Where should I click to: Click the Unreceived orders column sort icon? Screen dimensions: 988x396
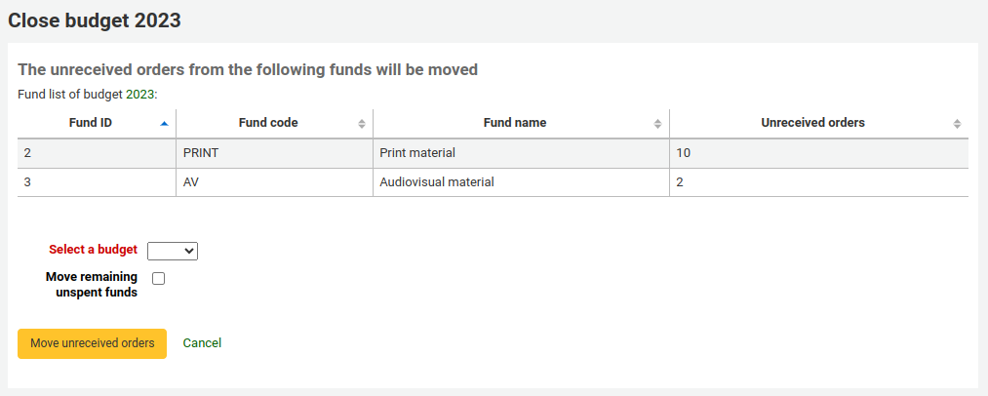pyautogui.click(x=957, y=123)
